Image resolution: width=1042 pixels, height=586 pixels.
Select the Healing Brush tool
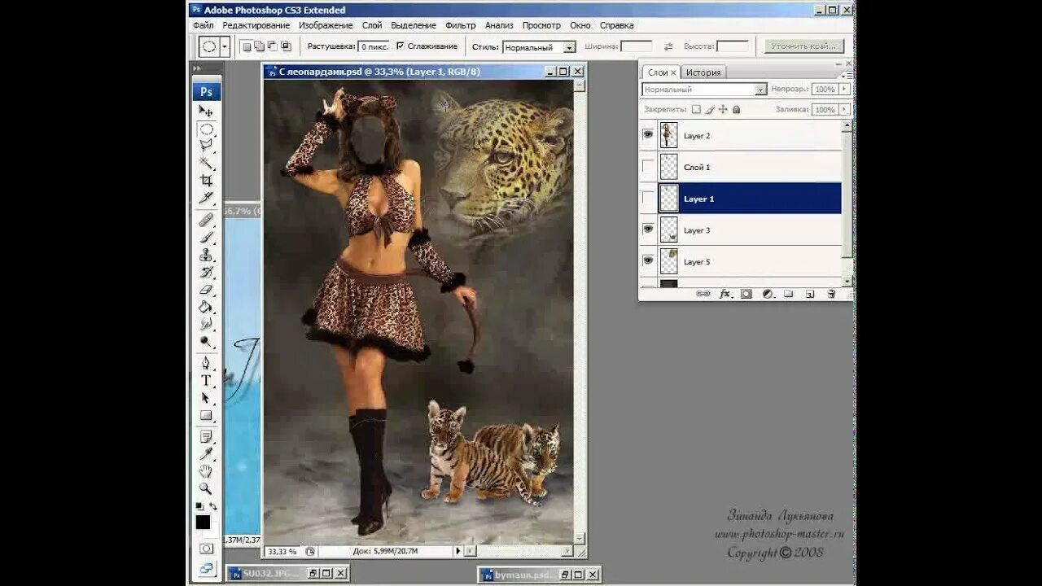pyautogui.click(x=206, y=220)
